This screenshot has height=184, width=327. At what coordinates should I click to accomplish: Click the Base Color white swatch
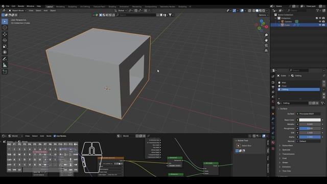310,120
